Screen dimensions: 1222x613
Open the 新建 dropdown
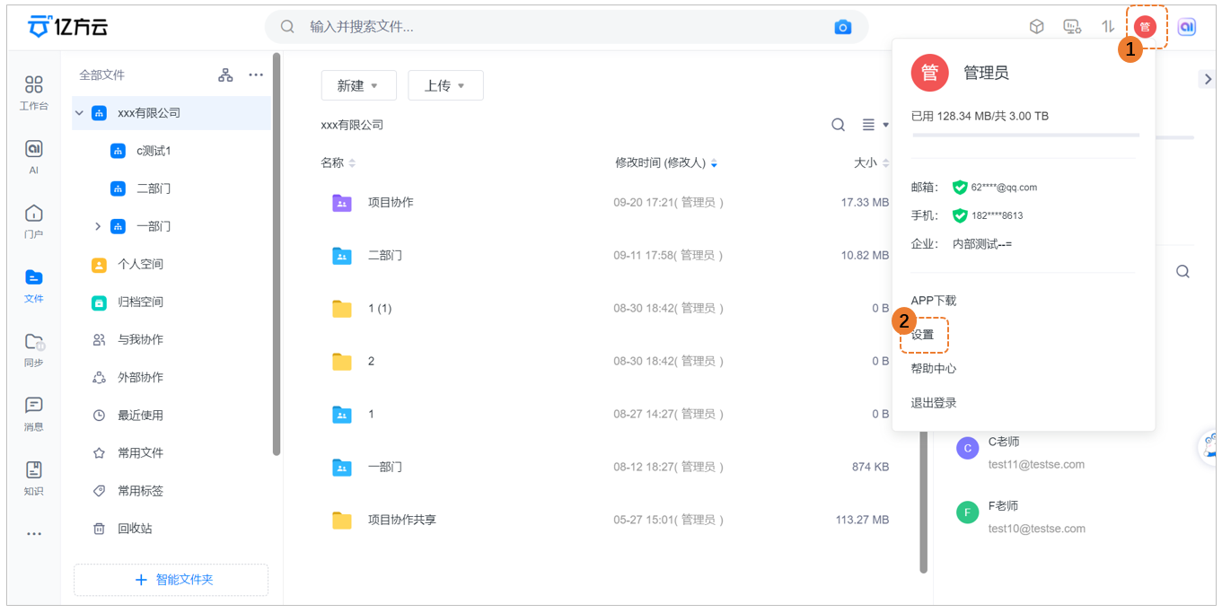(358, 85)
